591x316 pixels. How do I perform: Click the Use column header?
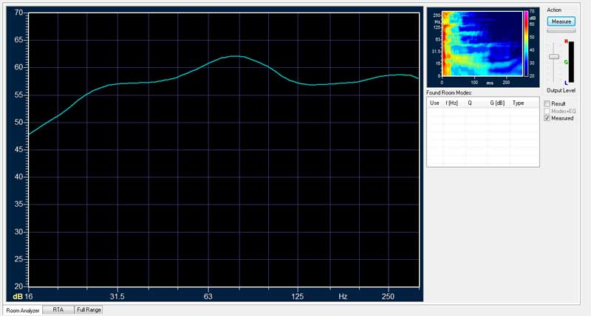coord(434,103)
